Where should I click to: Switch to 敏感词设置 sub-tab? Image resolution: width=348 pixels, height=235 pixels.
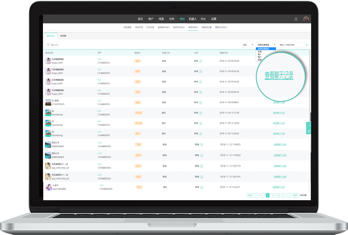click(207, 27)
